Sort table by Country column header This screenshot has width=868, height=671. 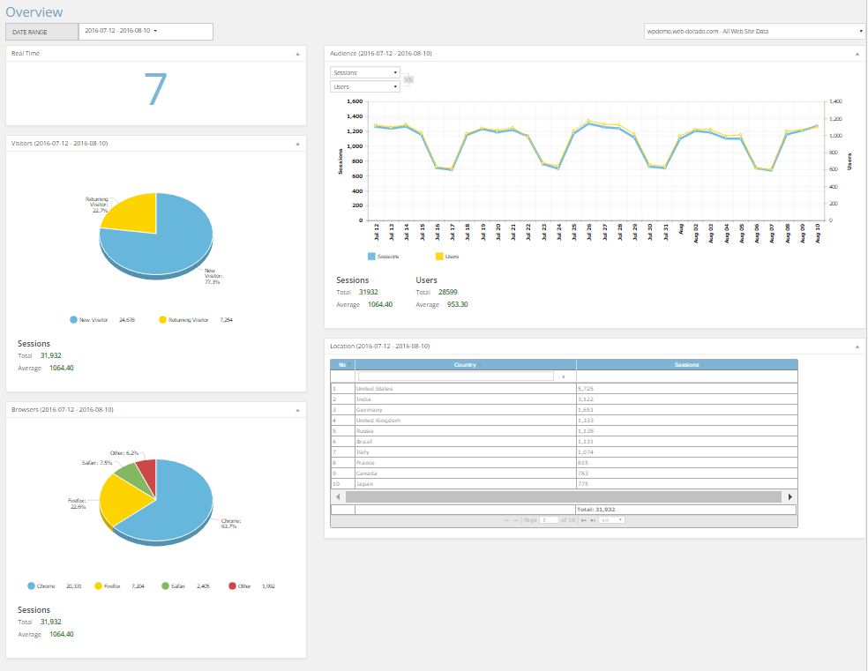(465, 364)
